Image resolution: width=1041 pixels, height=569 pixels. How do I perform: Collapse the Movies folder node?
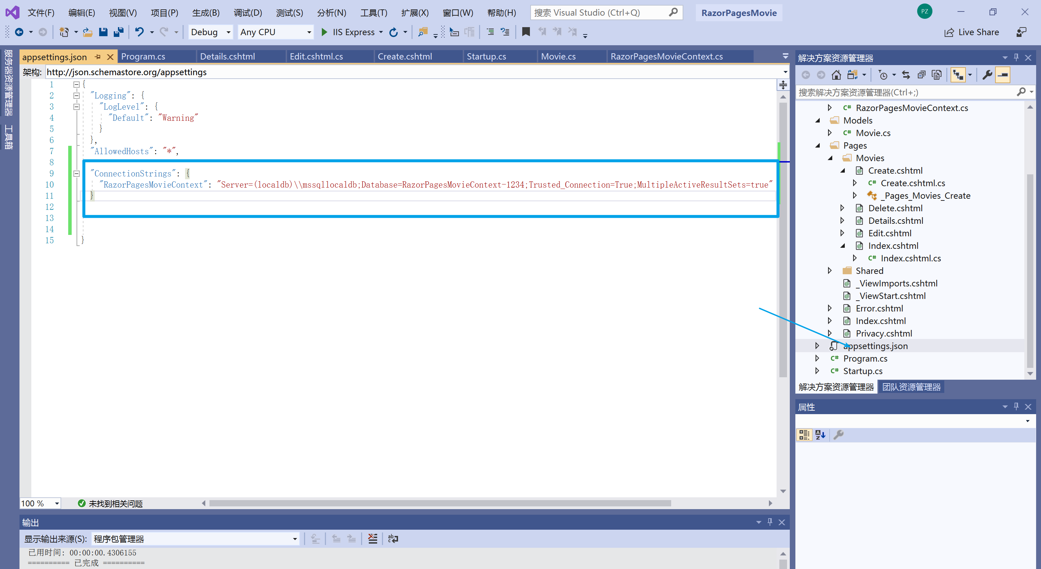coord(830,158)
